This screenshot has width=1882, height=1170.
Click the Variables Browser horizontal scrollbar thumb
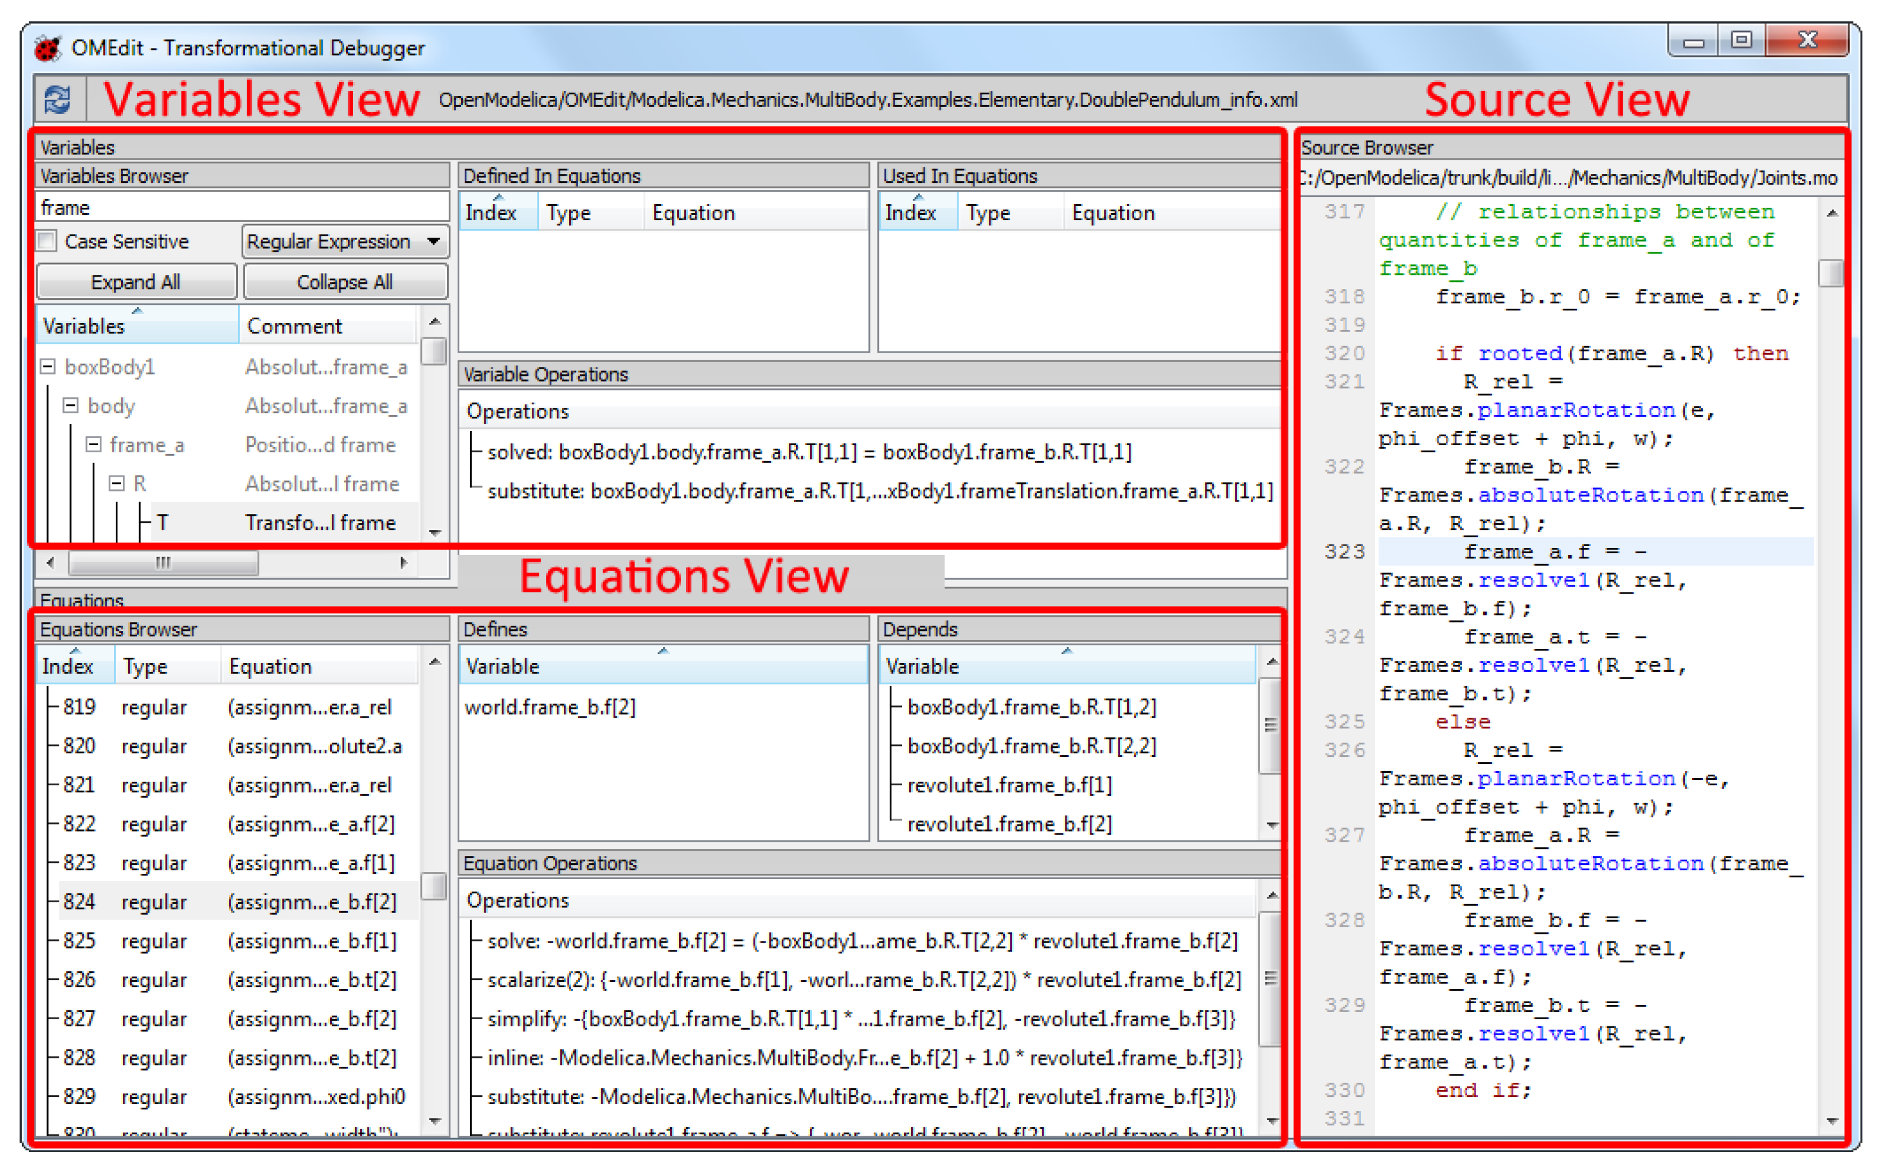pyautogui.click(x=163, y=562)
